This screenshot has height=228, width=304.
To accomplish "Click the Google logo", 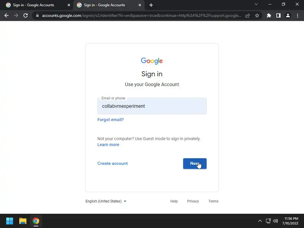I will point(152,61).
